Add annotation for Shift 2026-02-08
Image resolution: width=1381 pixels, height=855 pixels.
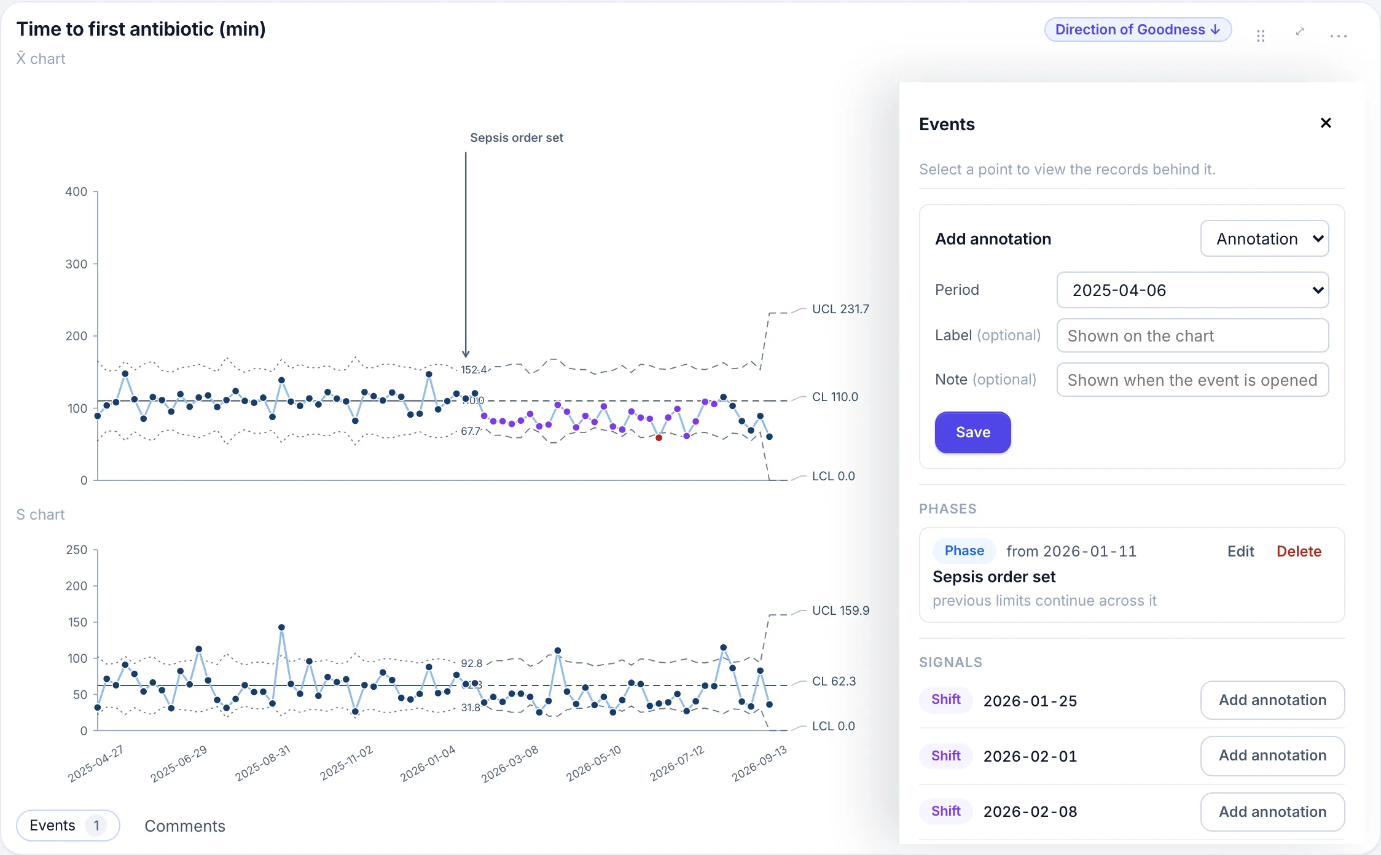1272,812
